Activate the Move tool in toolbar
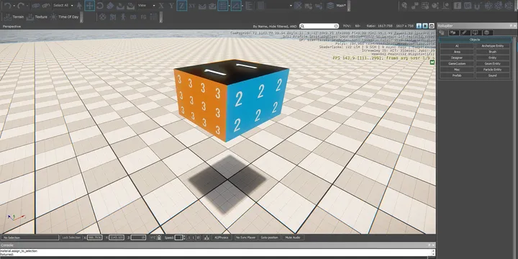The image size is (518, 259). [89, 6]
